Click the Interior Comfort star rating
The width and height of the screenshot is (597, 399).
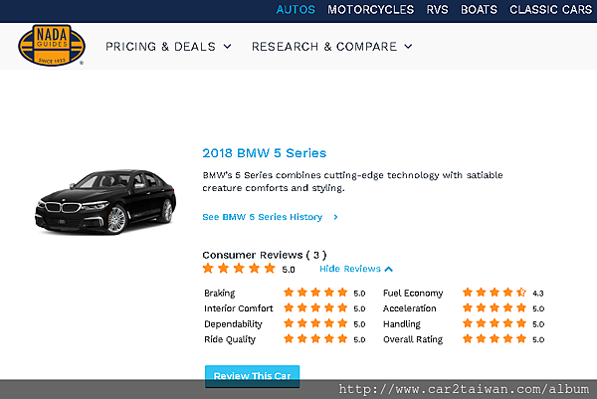click(317, 308)
